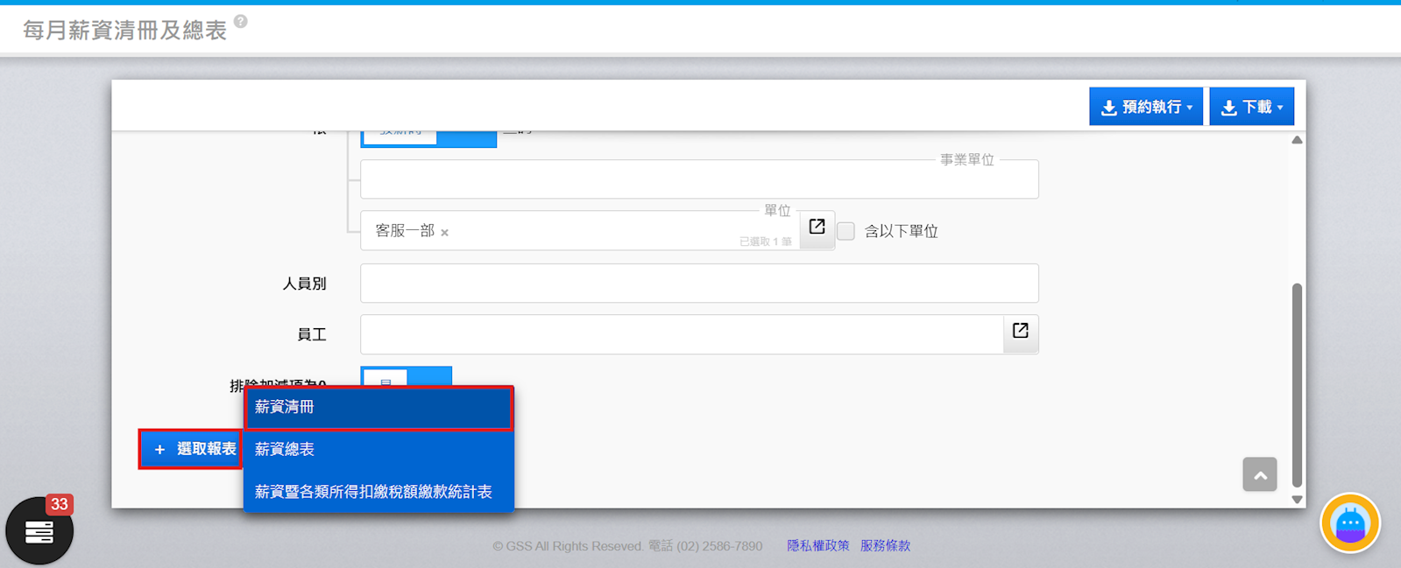Click the 選取報表 button
Screen dimensions: 1401x568
click(x=191, y=449)
